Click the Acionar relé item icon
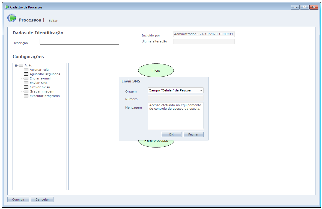This screenshot has height=209, width=322. (26, 70)
